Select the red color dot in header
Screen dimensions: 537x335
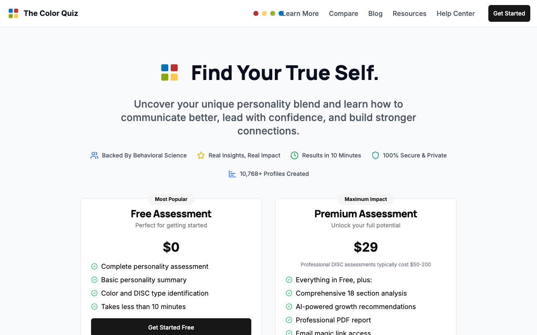[x=256, y=13]
